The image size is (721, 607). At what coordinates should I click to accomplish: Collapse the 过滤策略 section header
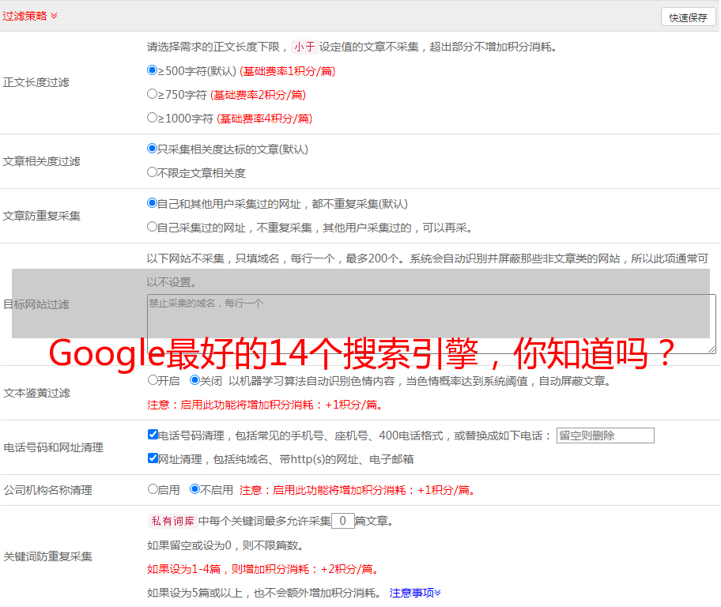pos(30,16)
